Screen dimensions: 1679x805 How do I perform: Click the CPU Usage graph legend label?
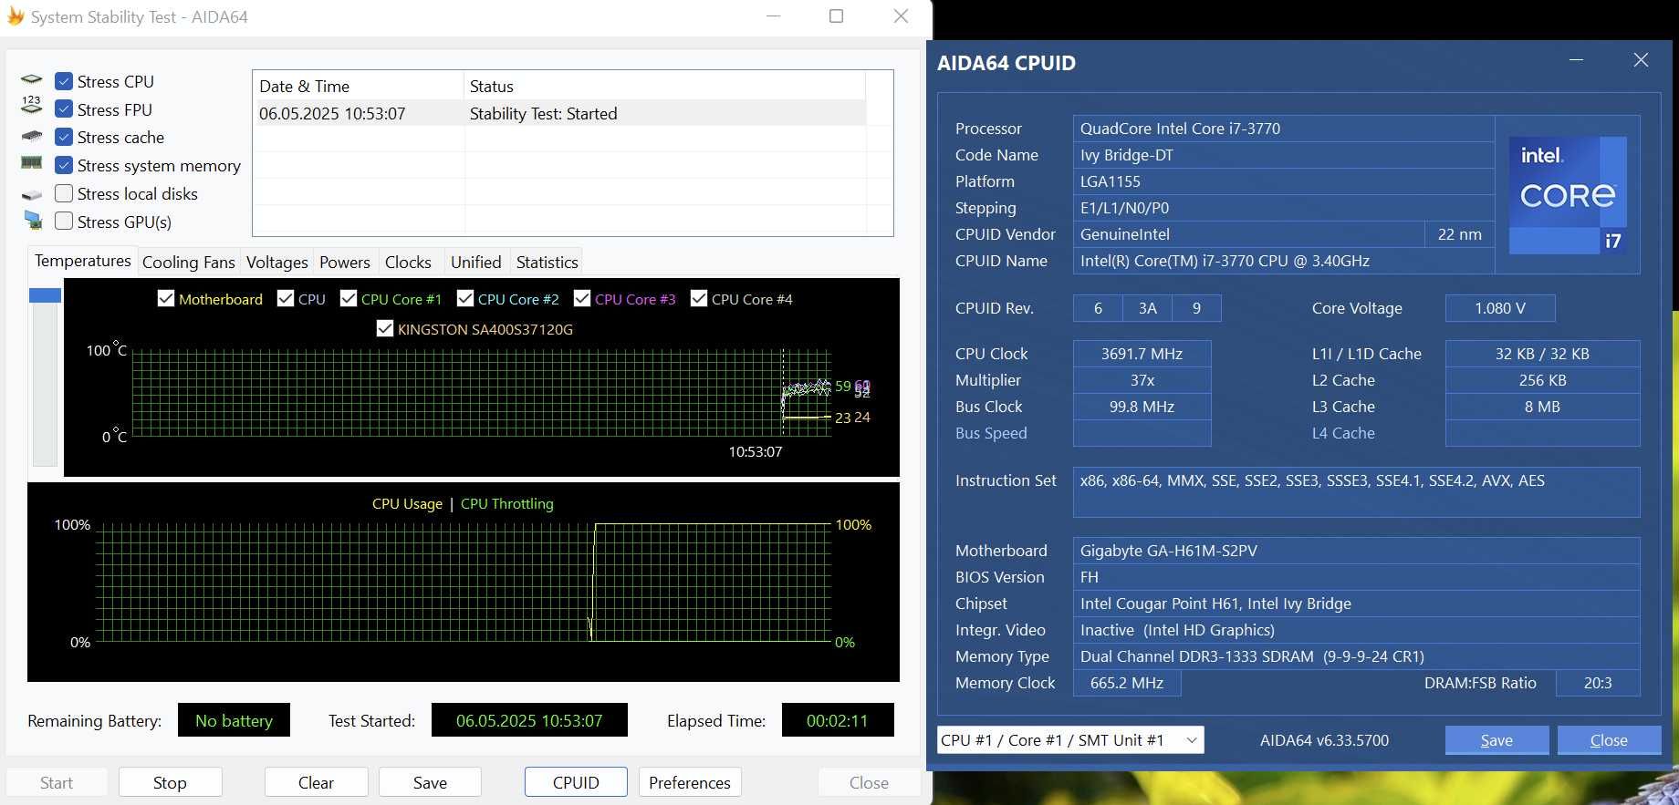[407, 503]
